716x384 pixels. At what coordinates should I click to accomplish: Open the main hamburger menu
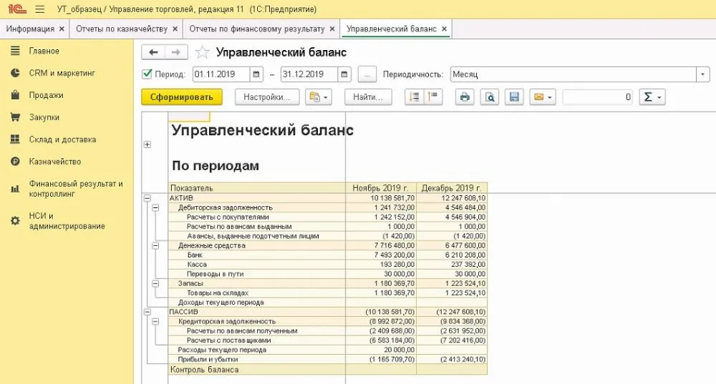click(x=39, y=9)
